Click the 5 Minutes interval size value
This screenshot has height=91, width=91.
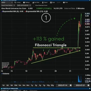coord(80,8)
